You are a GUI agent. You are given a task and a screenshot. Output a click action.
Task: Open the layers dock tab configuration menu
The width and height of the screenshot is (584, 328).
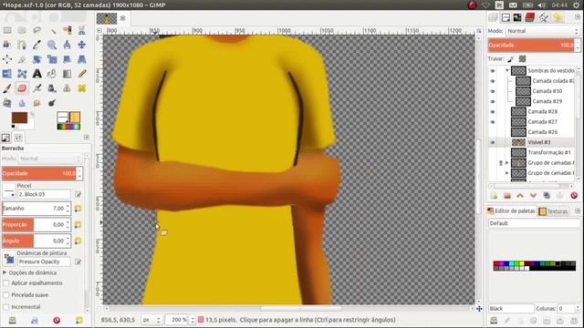click(578, 17)
